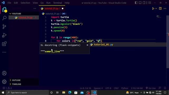Change line endings via CRLF item
Image resolution: width=169 pixels, height=95 pixels.
[116, 88]
